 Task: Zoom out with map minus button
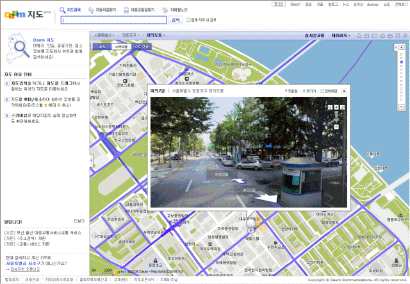click(401, 106)
